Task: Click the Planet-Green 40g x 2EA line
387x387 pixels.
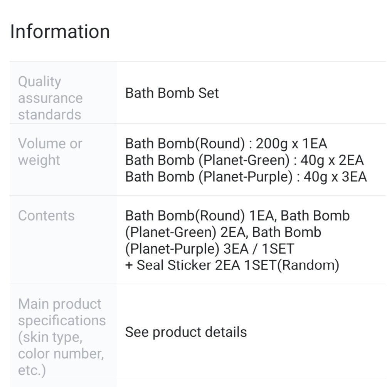Action: (244, 160)
